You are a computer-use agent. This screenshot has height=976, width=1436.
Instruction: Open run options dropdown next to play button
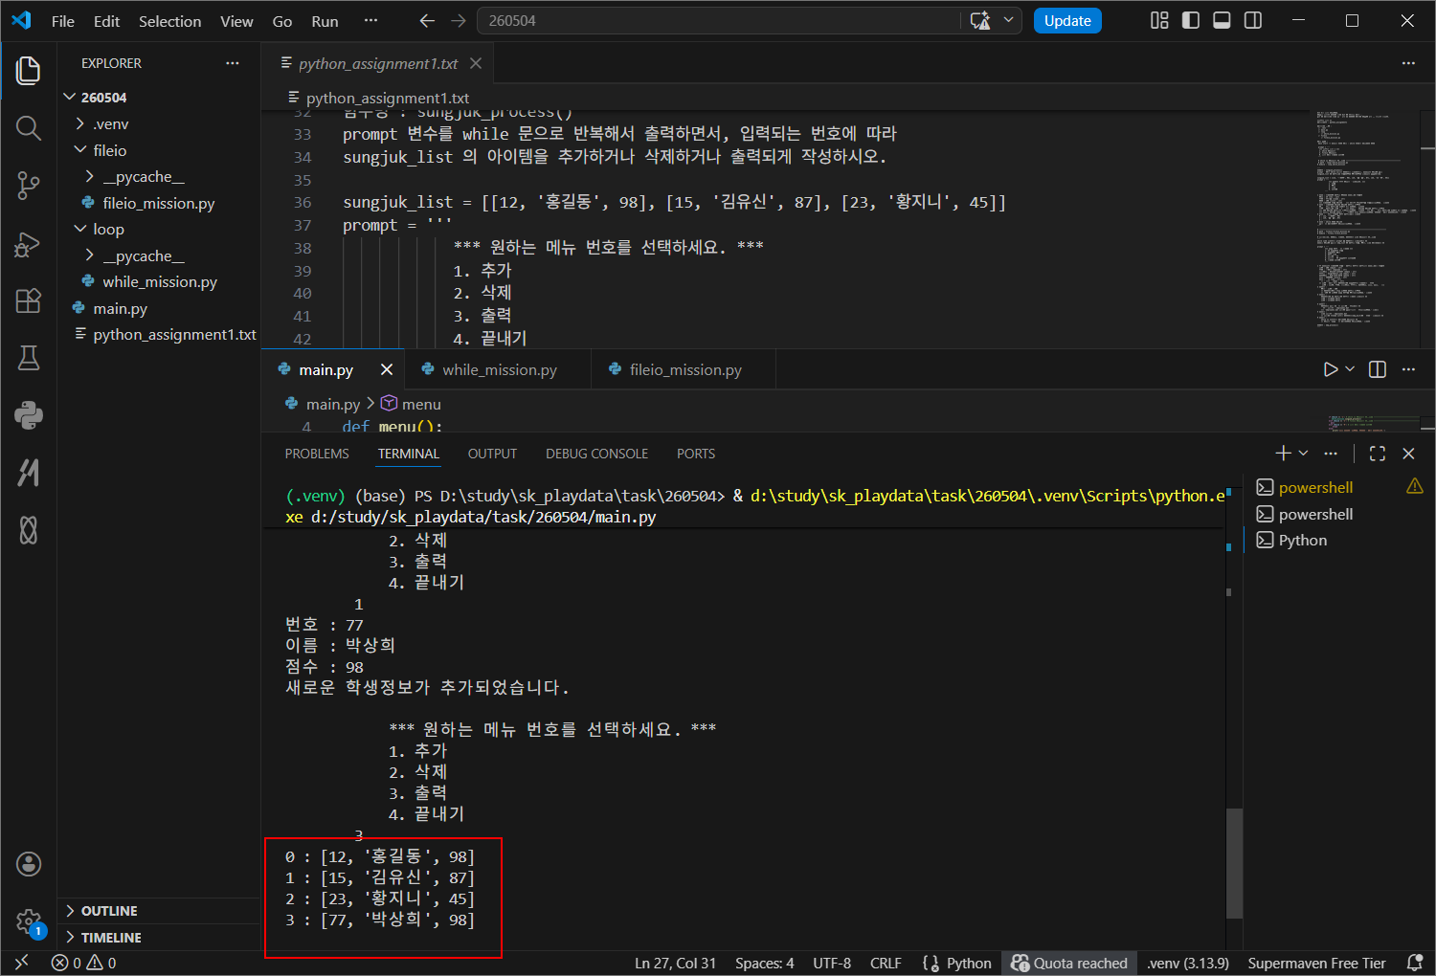1350,369
